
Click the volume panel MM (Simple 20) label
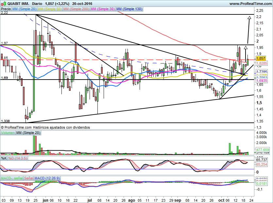(28, 133)
